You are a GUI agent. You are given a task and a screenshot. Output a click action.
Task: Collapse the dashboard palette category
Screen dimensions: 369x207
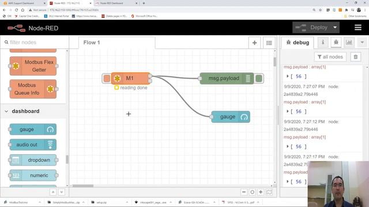6,111
